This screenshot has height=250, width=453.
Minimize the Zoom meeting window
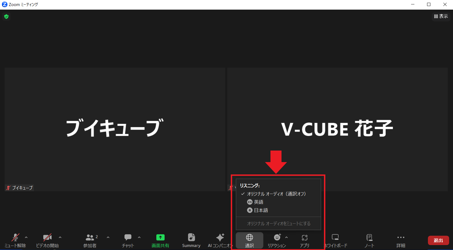click(413, 4)
